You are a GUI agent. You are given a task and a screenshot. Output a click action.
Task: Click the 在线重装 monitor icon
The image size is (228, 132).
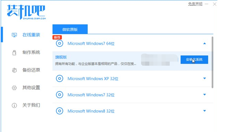click(x=14, y=35)
